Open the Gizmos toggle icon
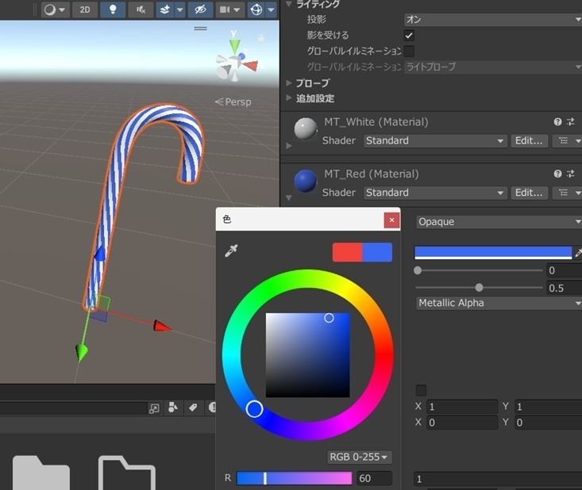Image resolution: width=582 pixels, height=490 pixels. tap(256, 10)
